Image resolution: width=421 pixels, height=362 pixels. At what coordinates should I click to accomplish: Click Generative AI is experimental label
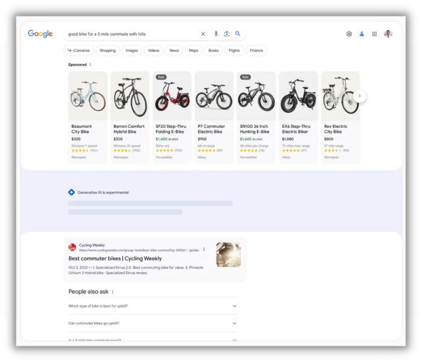tap(103, 192)
